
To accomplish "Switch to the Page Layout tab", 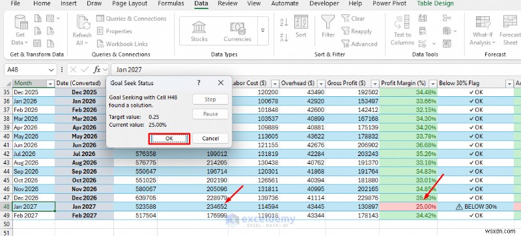I will point(130,4).
